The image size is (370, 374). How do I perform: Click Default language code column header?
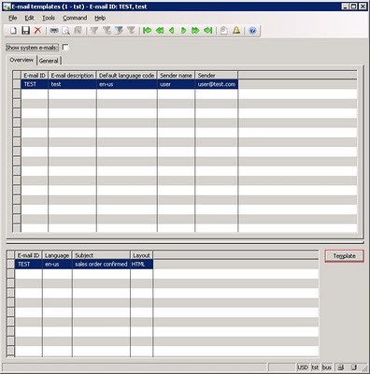click(127, 76)
